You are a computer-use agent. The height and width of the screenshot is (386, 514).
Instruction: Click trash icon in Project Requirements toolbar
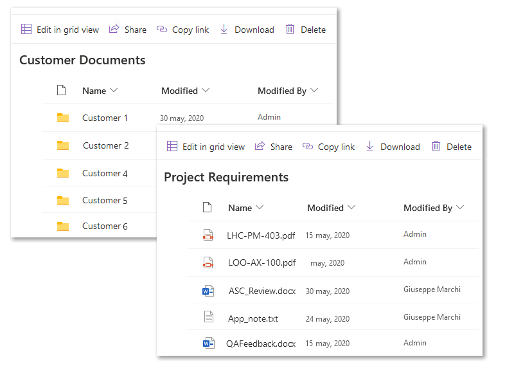point(436,146)
